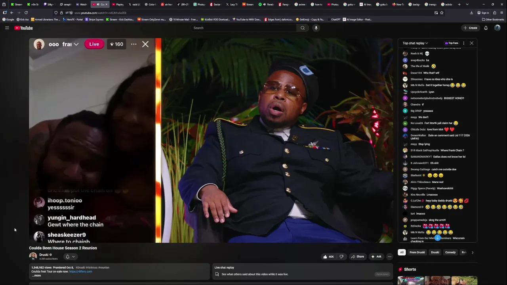Click the Ask button

coord(376,256)
